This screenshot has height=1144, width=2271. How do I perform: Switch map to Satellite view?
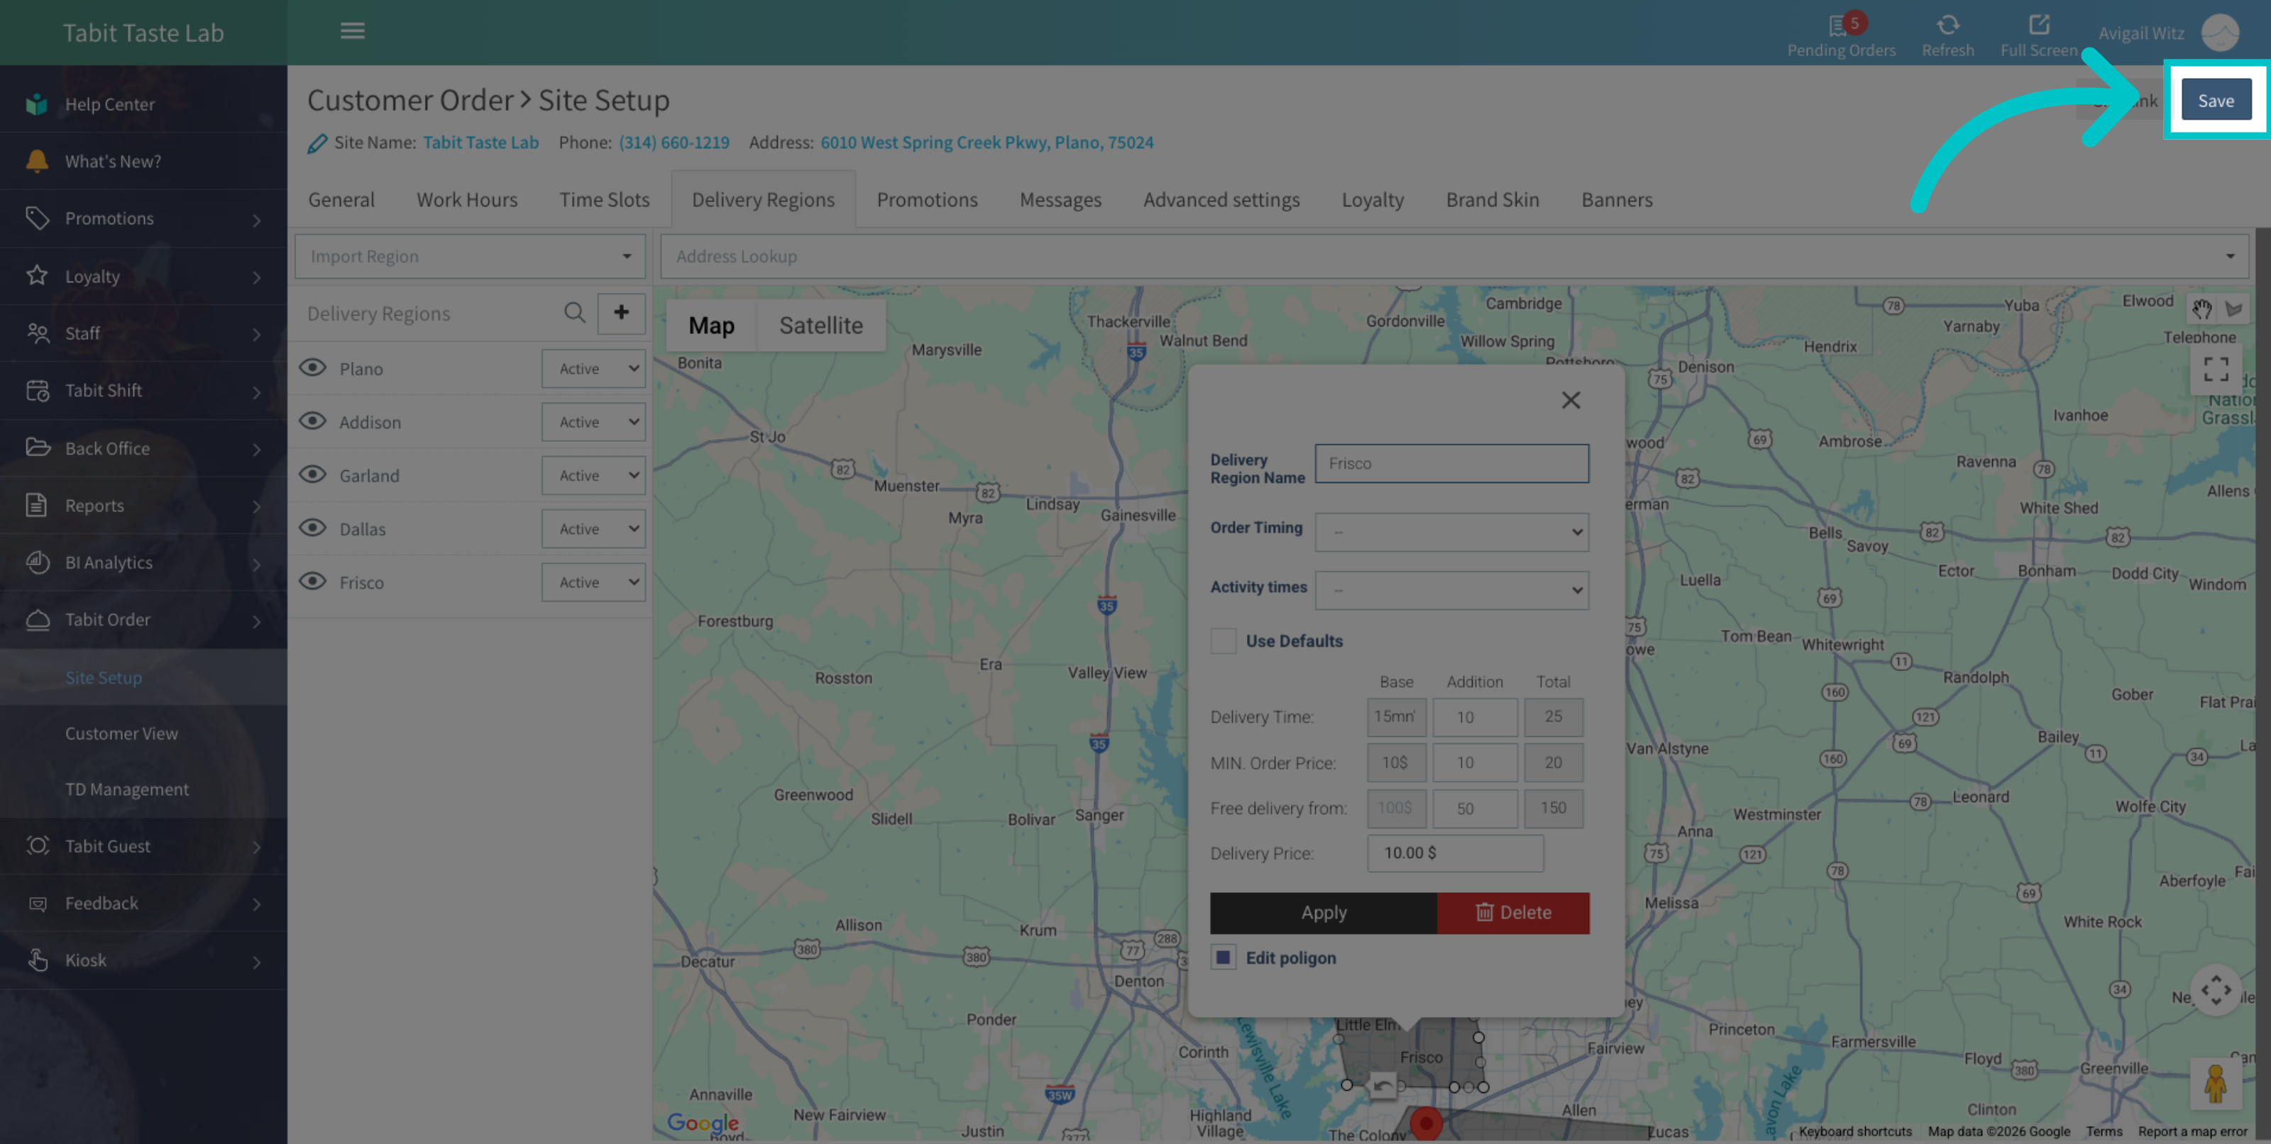point(821,326)
